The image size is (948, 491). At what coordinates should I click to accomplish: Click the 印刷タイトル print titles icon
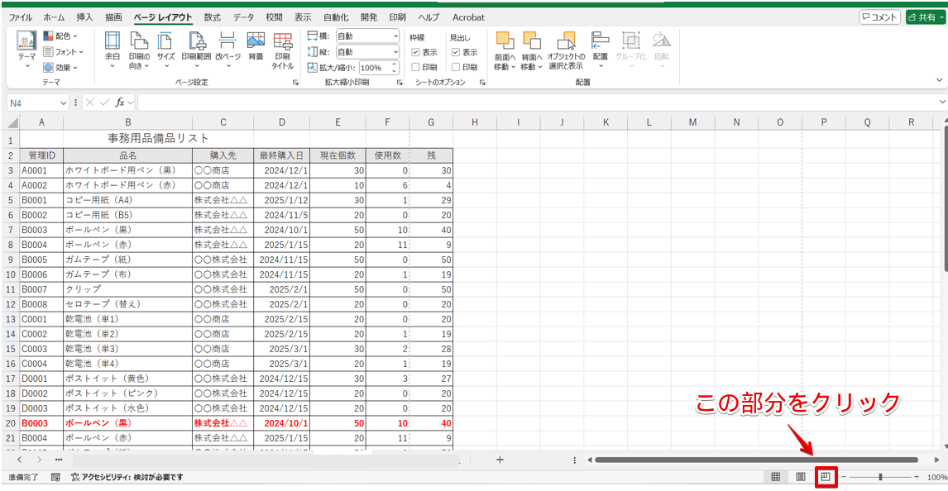click(283, 48)
